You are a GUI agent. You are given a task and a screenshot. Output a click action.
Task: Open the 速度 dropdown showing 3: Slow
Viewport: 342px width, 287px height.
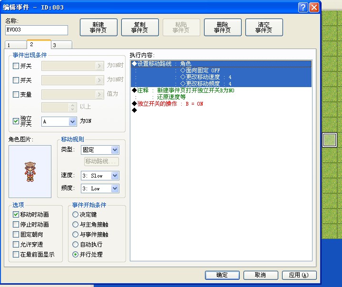click(100, 176)
